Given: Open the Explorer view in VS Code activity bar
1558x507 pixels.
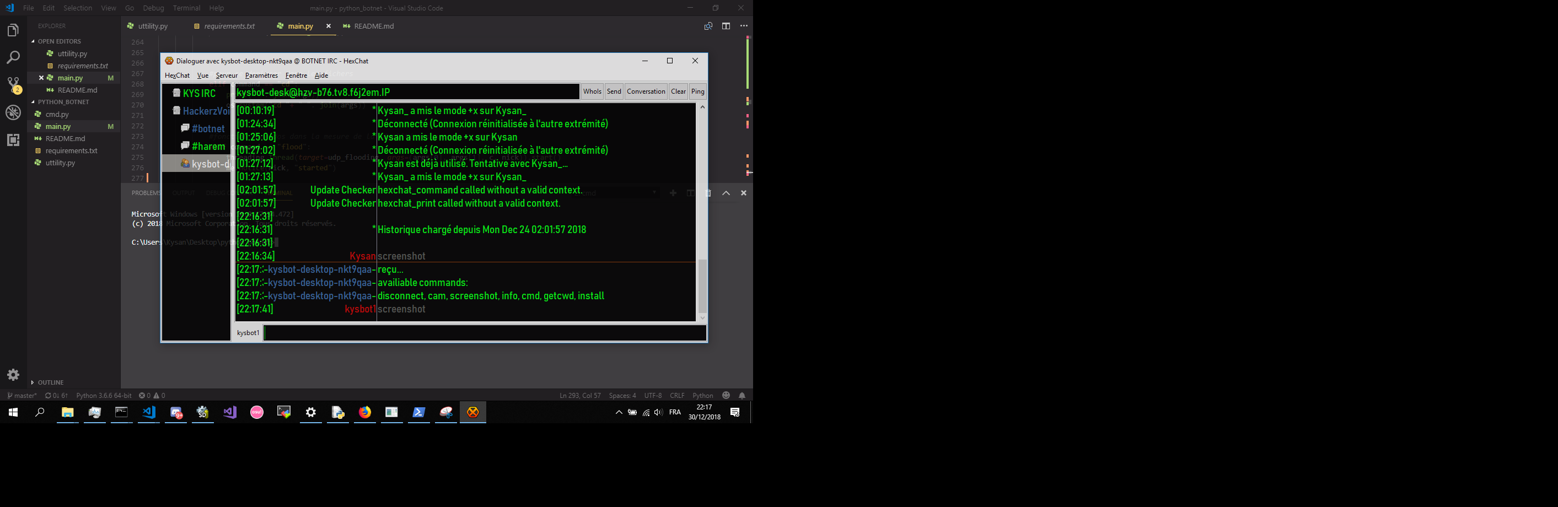Looking at the screenshot, I should point(13,30).
